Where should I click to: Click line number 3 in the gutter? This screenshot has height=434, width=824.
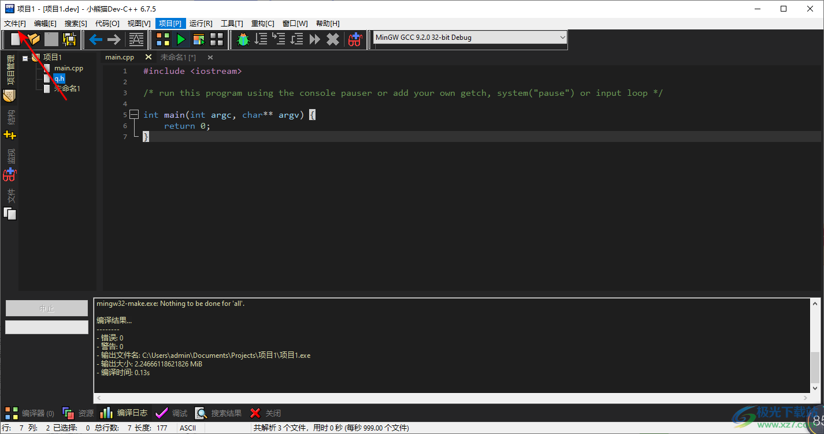click(x=125, y=93)
